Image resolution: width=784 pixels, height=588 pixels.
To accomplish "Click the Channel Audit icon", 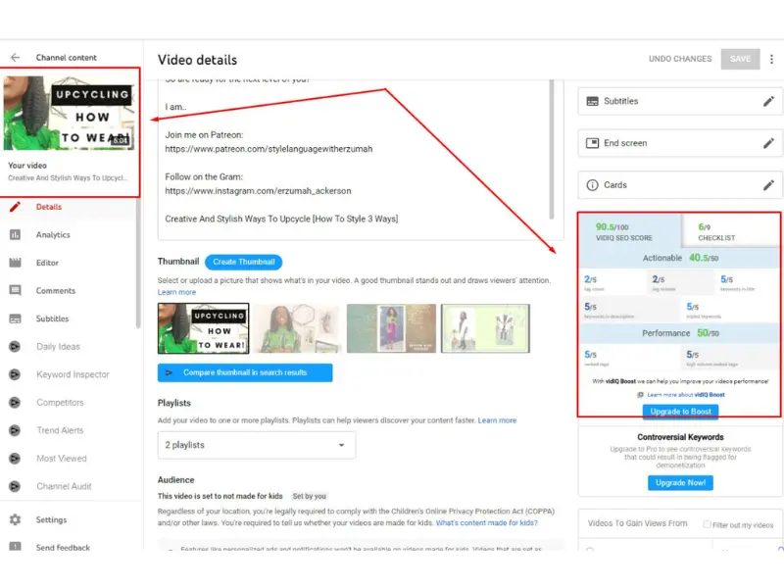I will coord(16,486).
